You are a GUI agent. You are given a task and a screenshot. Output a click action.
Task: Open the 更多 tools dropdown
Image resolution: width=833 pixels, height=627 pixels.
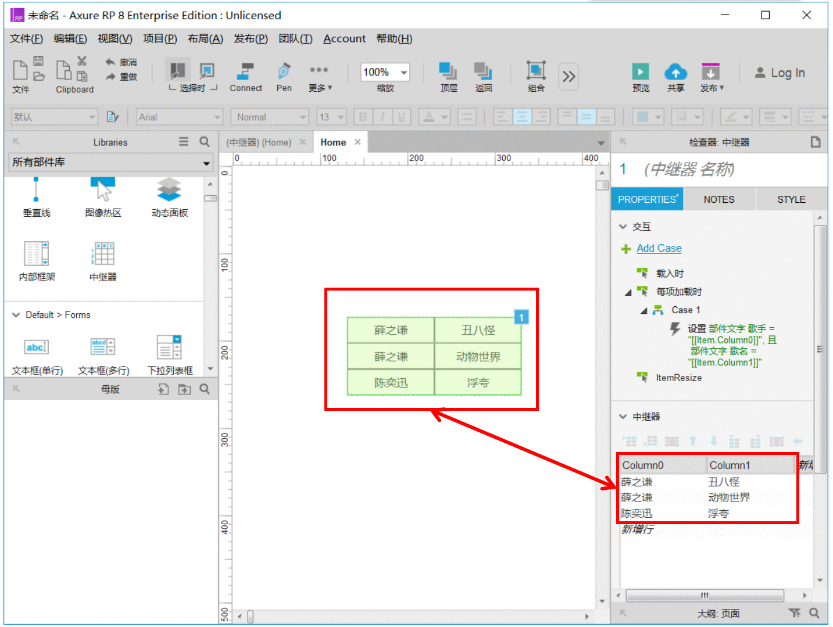pos(320,77)
